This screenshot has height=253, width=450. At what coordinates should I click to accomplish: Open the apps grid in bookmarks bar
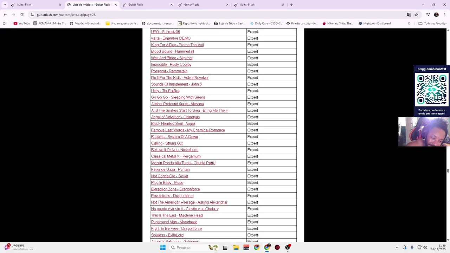(5, 24)
